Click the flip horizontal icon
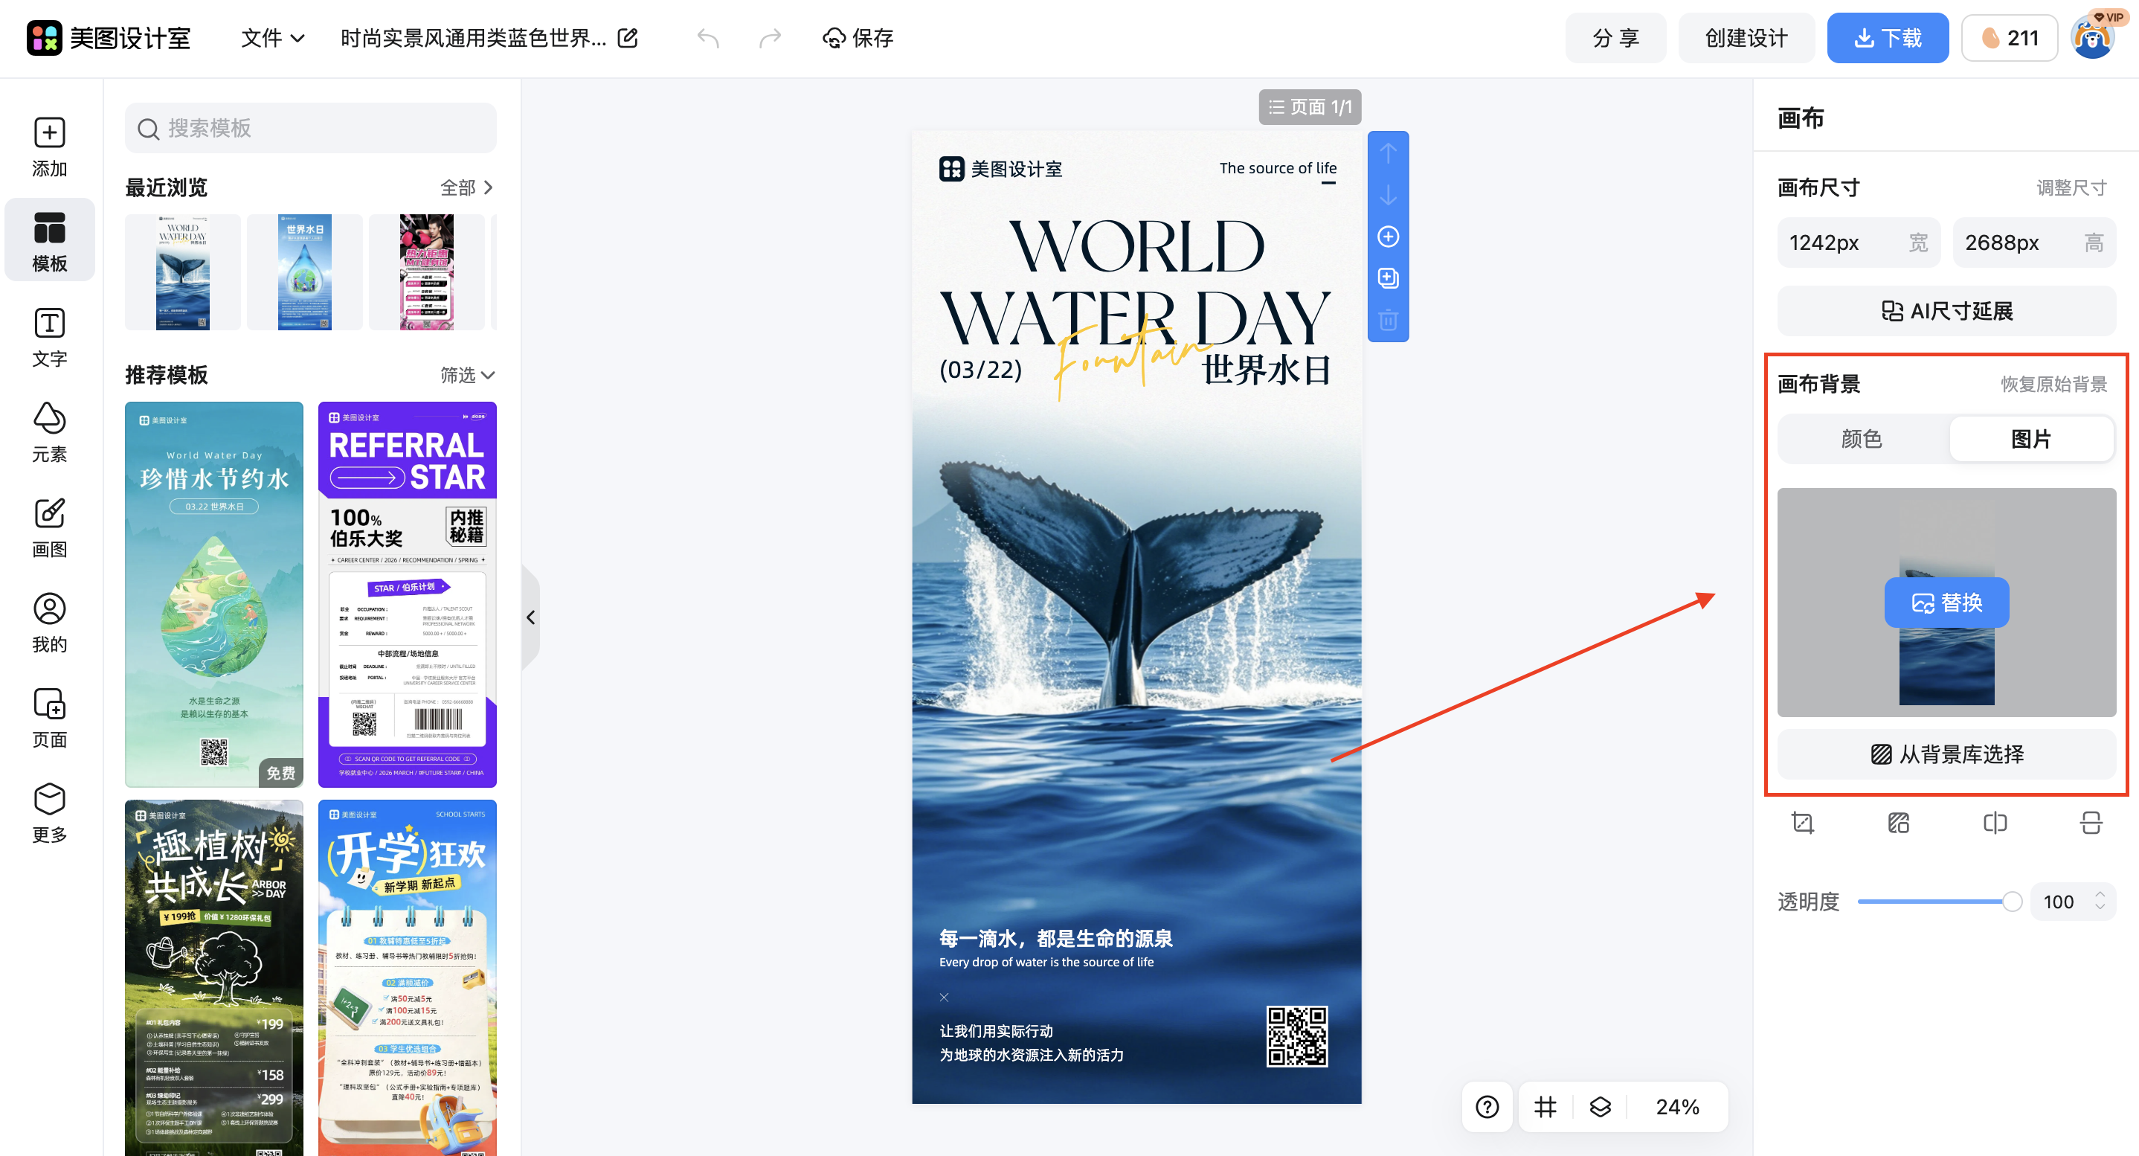The width and height of the screenshot is (2139, 1156). [1995, 822]
